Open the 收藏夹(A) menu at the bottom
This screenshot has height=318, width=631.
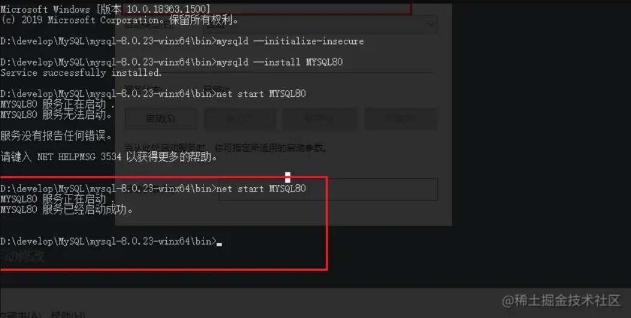21,314
